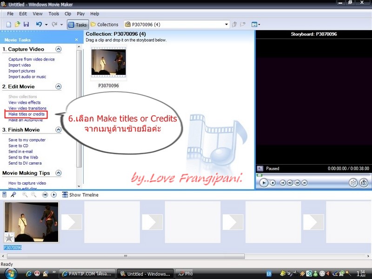Collapse the Finish Movie section
The width and height of the screenshot is (372, 279).
click(x=59, y=130)
